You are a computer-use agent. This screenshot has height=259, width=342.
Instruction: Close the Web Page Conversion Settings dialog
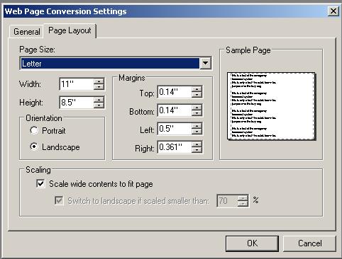click(x=333, y=11)
